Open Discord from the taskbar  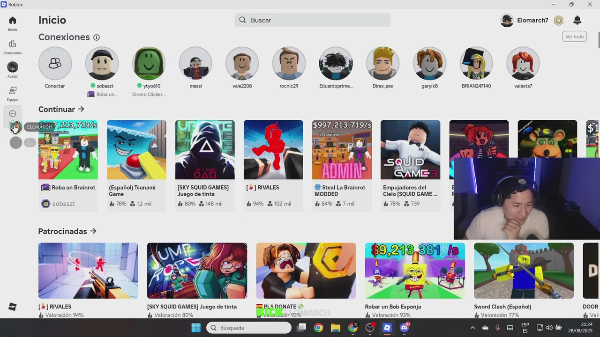(404, 328)
